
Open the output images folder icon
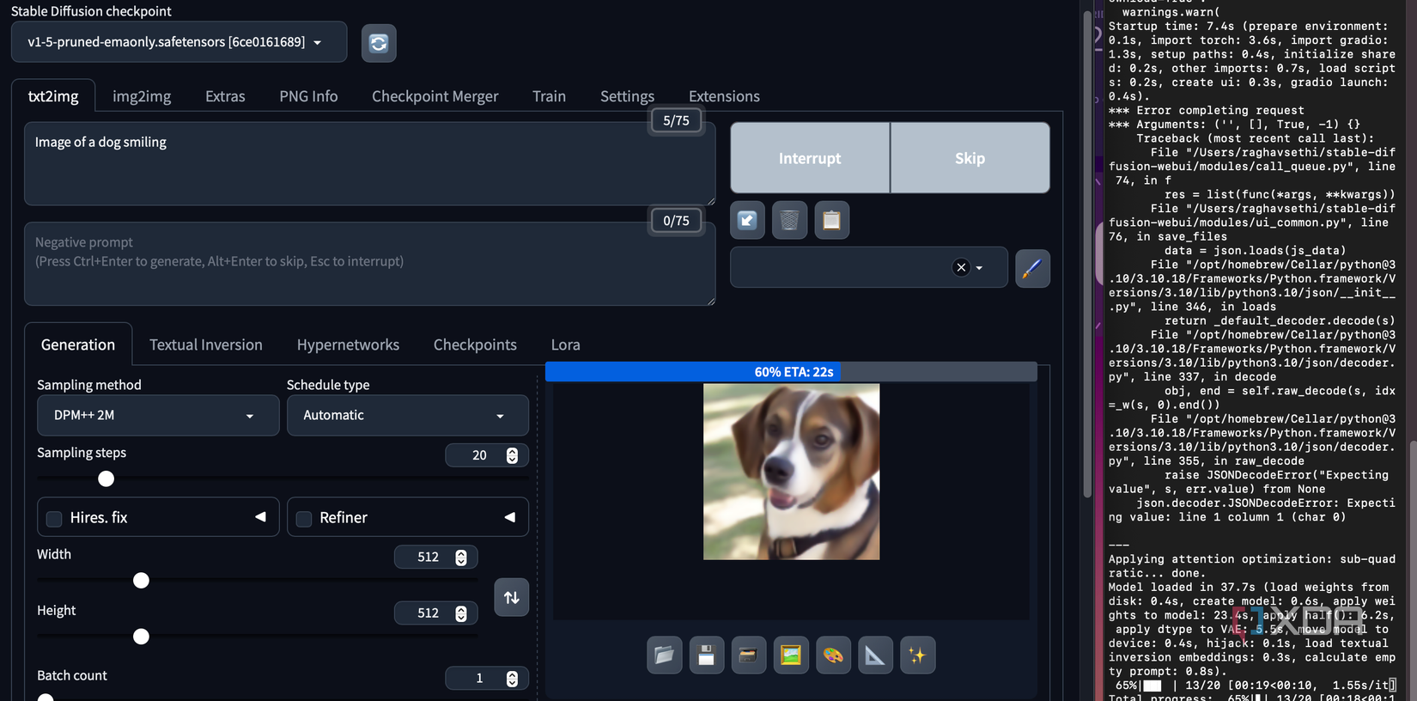[664, 655]
